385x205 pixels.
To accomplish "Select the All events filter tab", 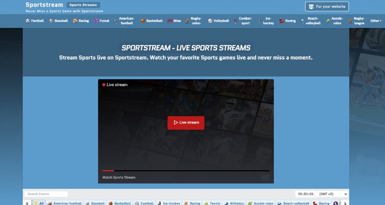I will click(x=39, y=203).
